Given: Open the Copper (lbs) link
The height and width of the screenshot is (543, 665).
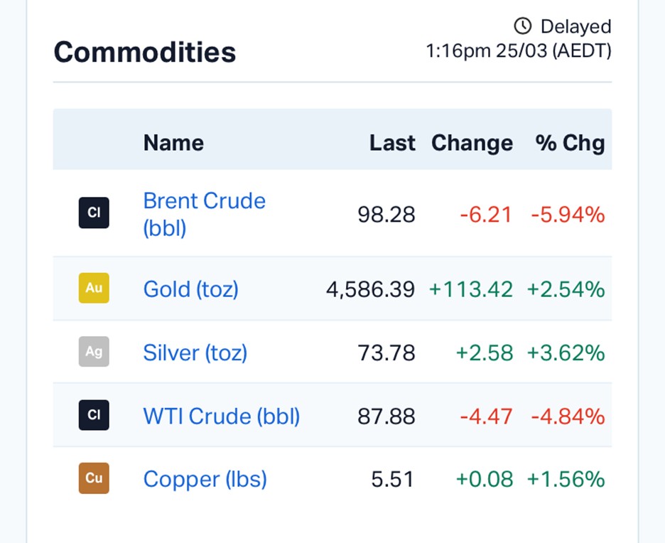Looking at the screenshot, I should coord(205,479).
